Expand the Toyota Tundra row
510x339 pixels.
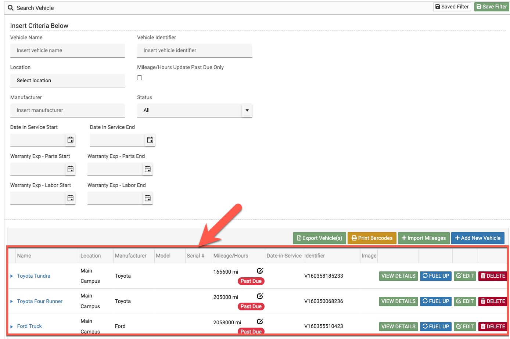(x=12, y=276)
